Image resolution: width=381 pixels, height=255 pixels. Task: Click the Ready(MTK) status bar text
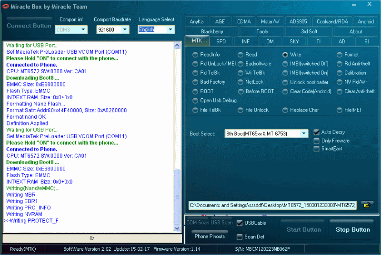click(x=23, y=249)
